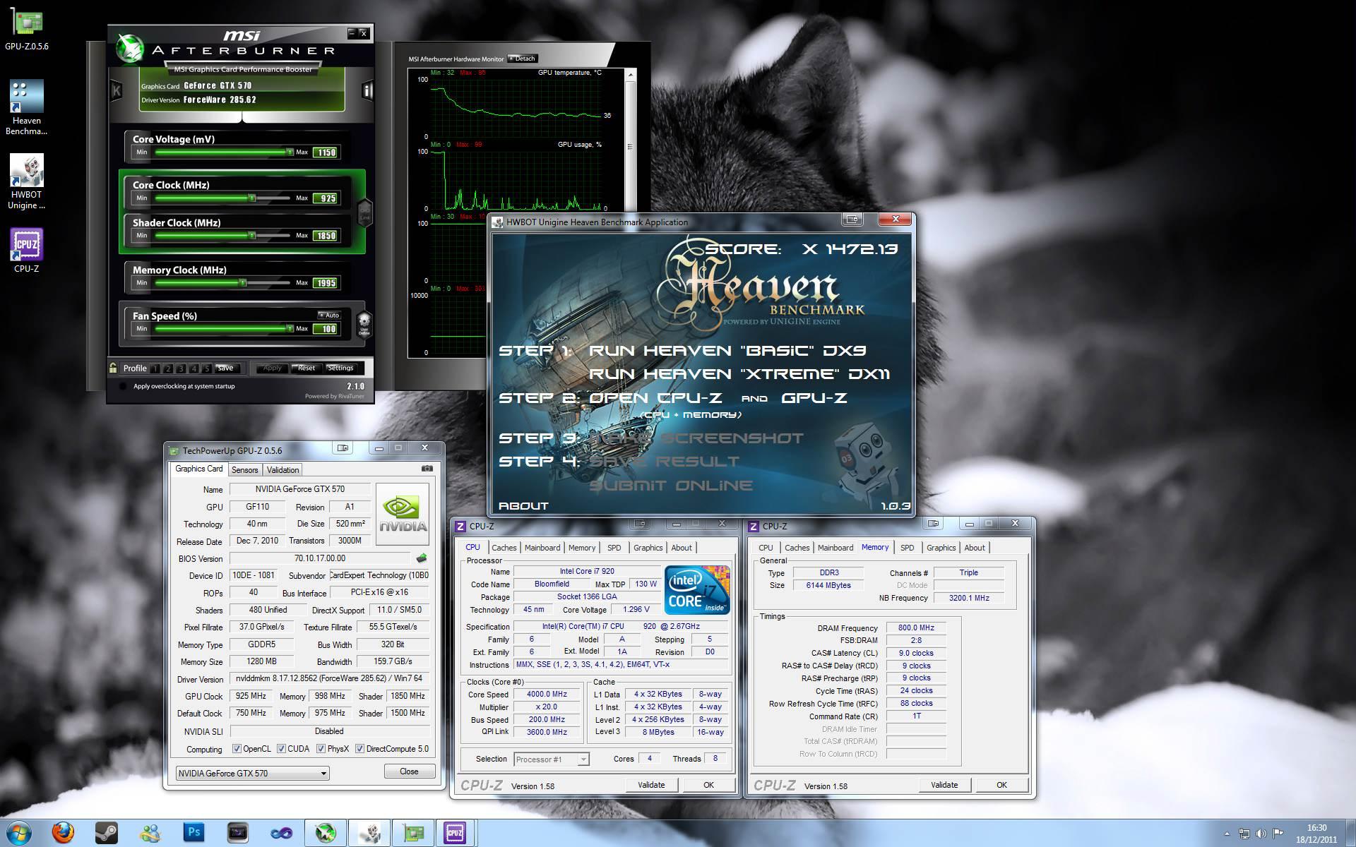Toggle the OpenCL checkbox in GPU-Z
The image size is (1356, 847).
coord(237,749)
